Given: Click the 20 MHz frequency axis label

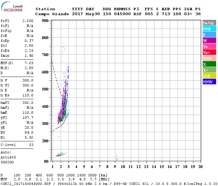Looking at the screenshot, I should [x=200, y=166].
